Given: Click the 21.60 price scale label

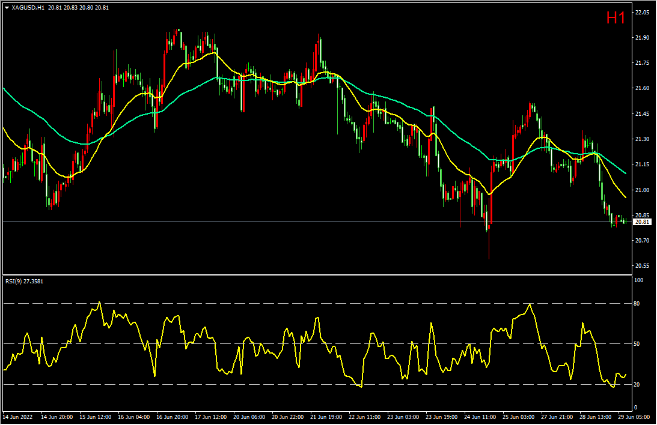Looking at the screenshot, I should click(x=643, y=88).
